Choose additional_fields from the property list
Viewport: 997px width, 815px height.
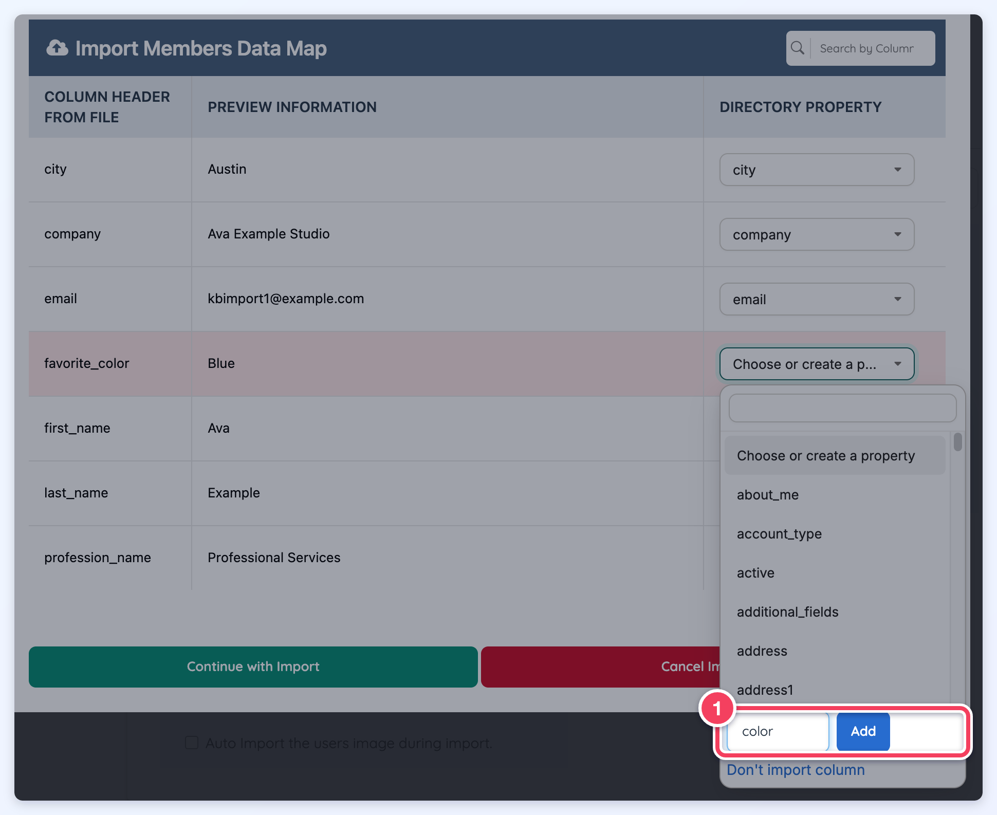click(x=835, y=612)
